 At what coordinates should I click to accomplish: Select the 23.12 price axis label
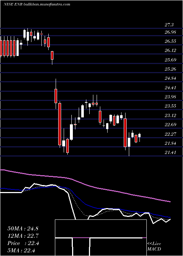pyautogui.click(x=170, y=116)
